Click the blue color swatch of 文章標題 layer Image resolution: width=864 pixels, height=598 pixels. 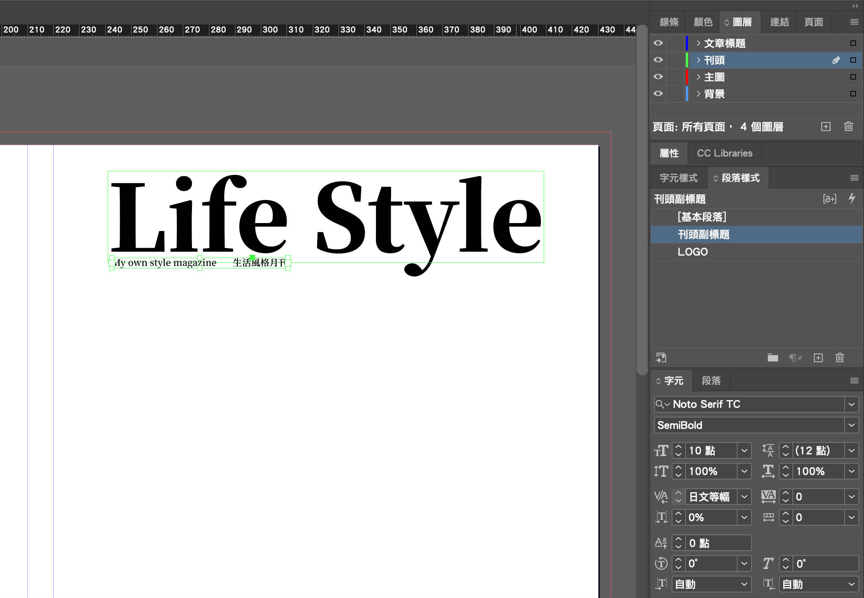[x=687, y=43]
